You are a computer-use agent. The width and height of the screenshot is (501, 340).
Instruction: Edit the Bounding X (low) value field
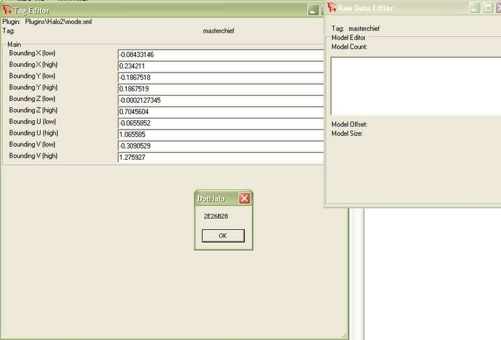[x=221, y=54]
